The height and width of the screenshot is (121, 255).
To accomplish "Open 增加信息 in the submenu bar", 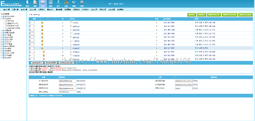I will [x=7, y=10].
